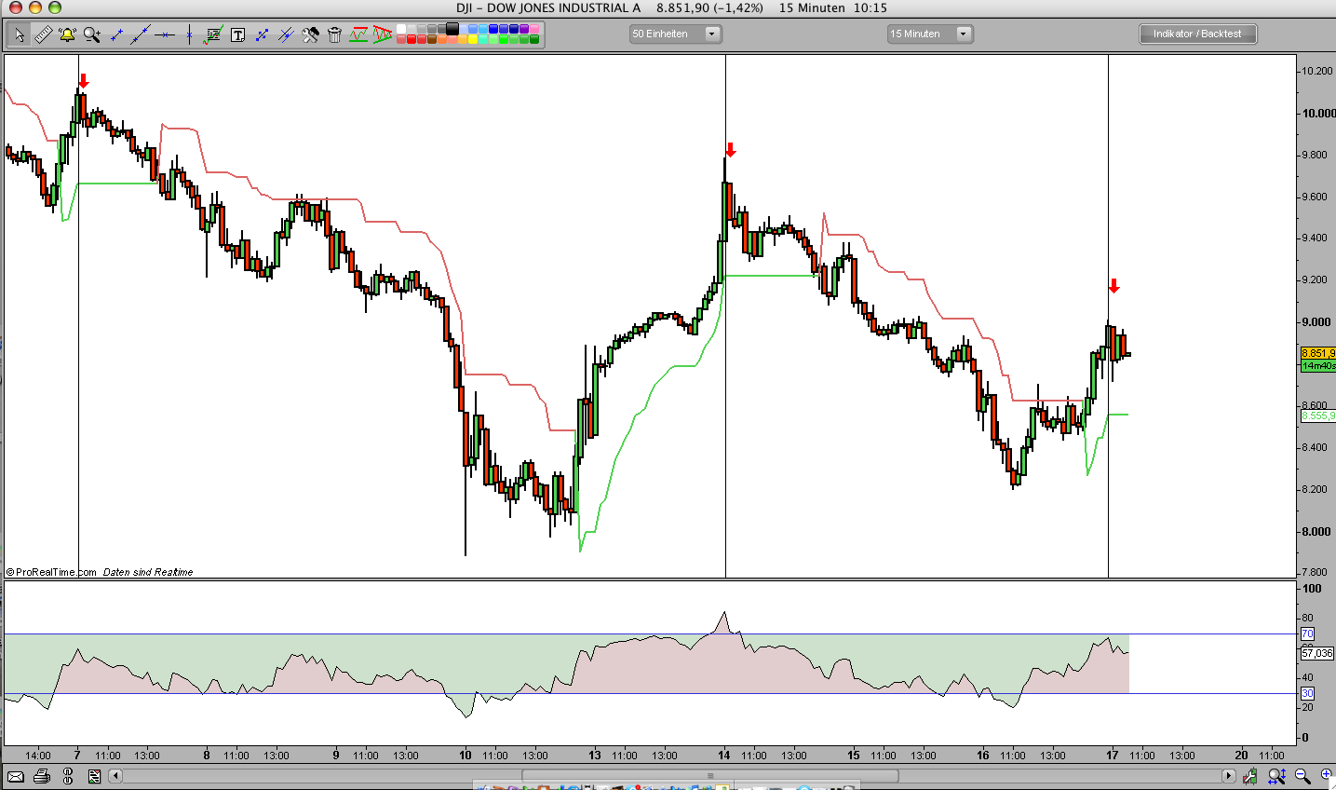Click the envelope mail icon
The height and width of the screenshot is (790, 1336).
coord(15,776)
